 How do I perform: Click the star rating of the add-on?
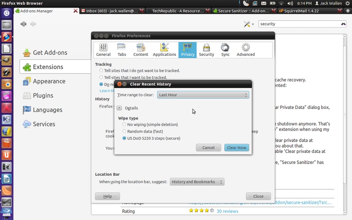point(201,211)
